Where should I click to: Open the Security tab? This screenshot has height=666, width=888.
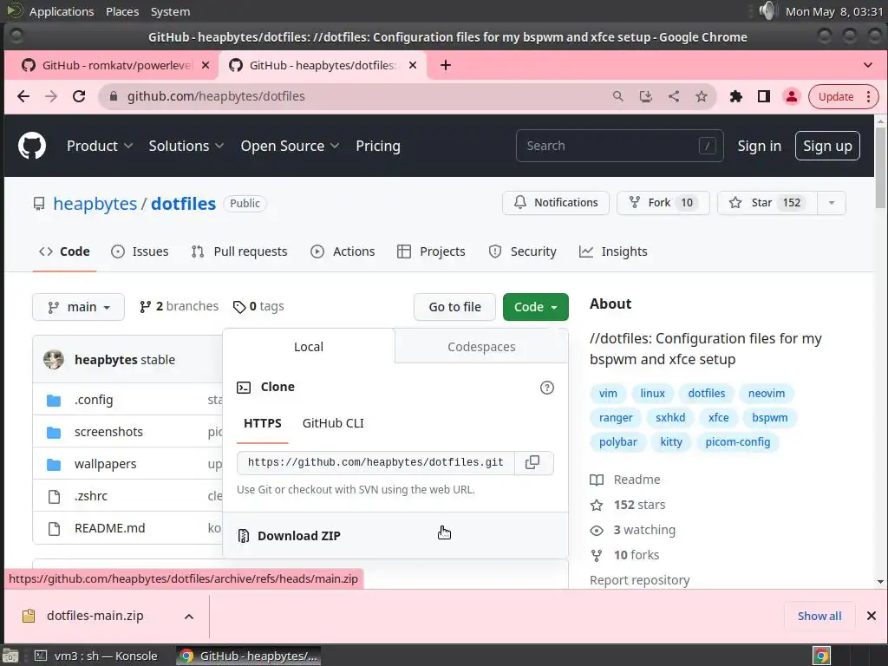click(x=522, y=251)
